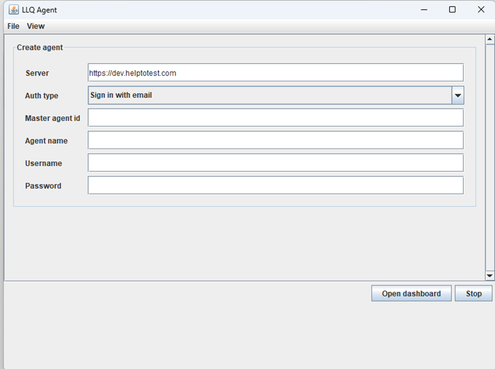Viewport: 495px width, 369px height.
Task: Click the scrollbar down arrow
Action: pos(489,276)
